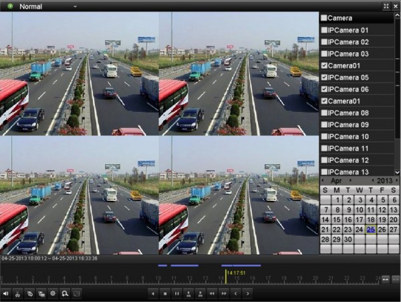
Task: Select the top-right camera video pane
Action: point(239,74)
